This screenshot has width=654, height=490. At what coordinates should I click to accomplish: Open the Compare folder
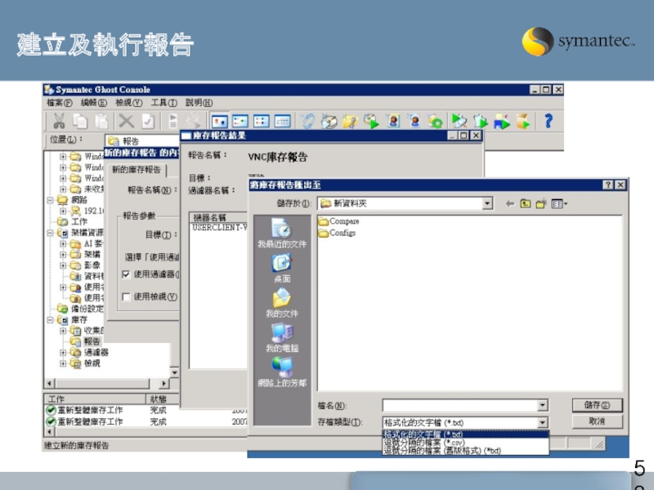point(338,220)
